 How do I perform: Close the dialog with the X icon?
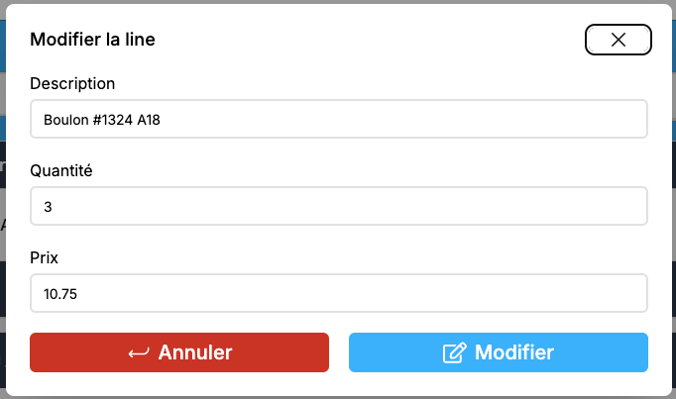coord(619,40)
